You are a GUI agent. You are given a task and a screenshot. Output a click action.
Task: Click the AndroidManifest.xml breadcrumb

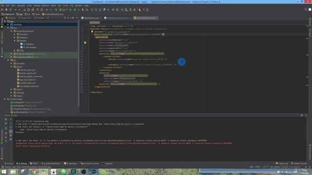pyautogui.click(x=53, y=14)
